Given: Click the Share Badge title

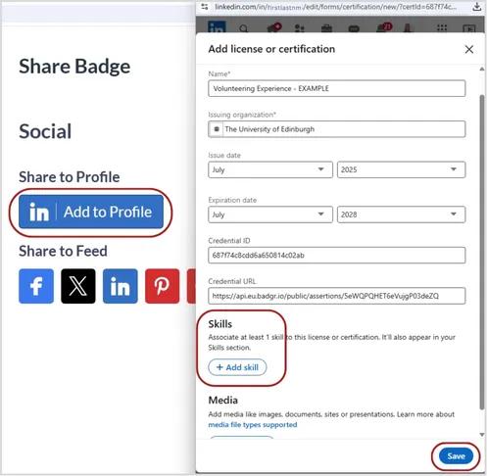Looking at the screenshot, I should click(74, 67).
